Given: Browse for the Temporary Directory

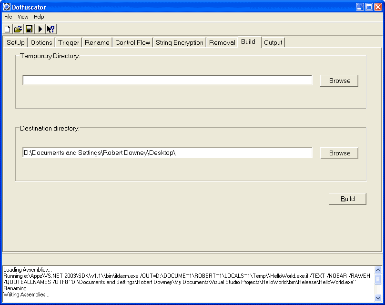Looking at the screenshot, I should [339, 81].
